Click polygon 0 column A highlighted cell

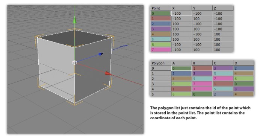[x=181, y=68]
